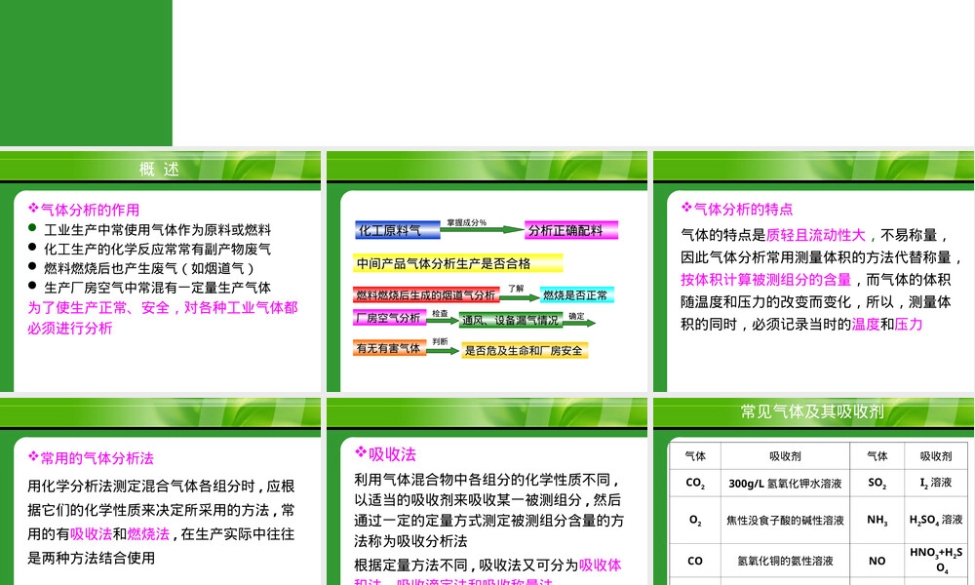Select the blue box '化工原料气'
975x585 pixels.
click(x=398, y=230)
